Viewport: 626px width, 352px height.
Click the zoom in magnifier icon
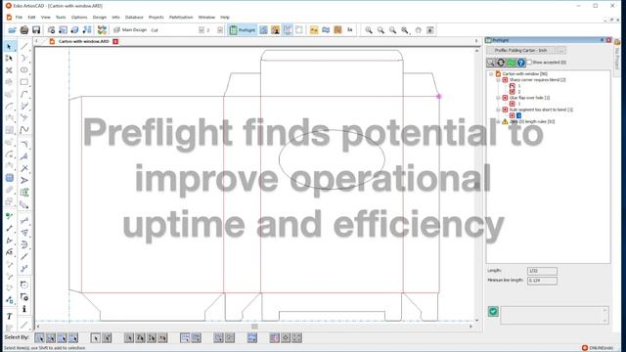[x=369, y=30]
